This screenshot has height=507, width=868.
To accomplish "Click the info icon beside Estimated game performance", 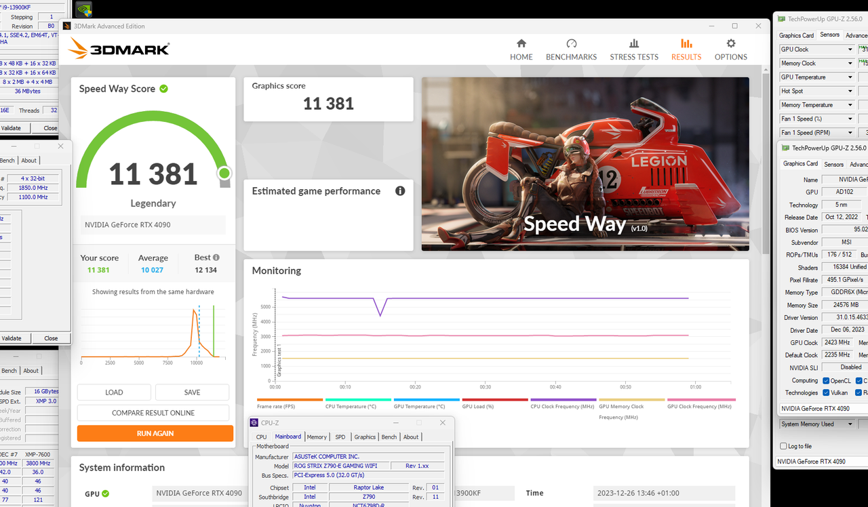I will 400,190.
